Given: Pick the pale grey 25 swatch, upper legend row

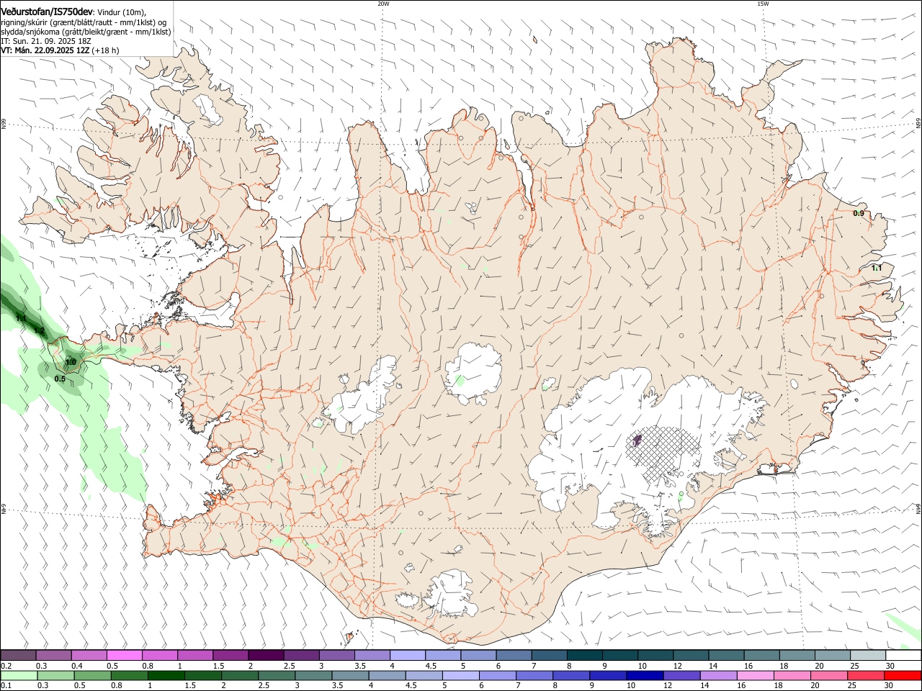Looking at the screenshot, I should point(868,656).
